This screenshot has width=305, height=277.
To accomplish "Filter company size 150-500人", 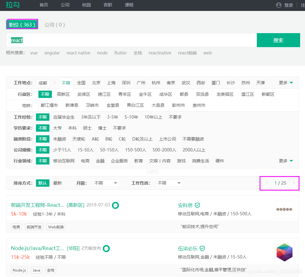I will [x=136, y=150].
